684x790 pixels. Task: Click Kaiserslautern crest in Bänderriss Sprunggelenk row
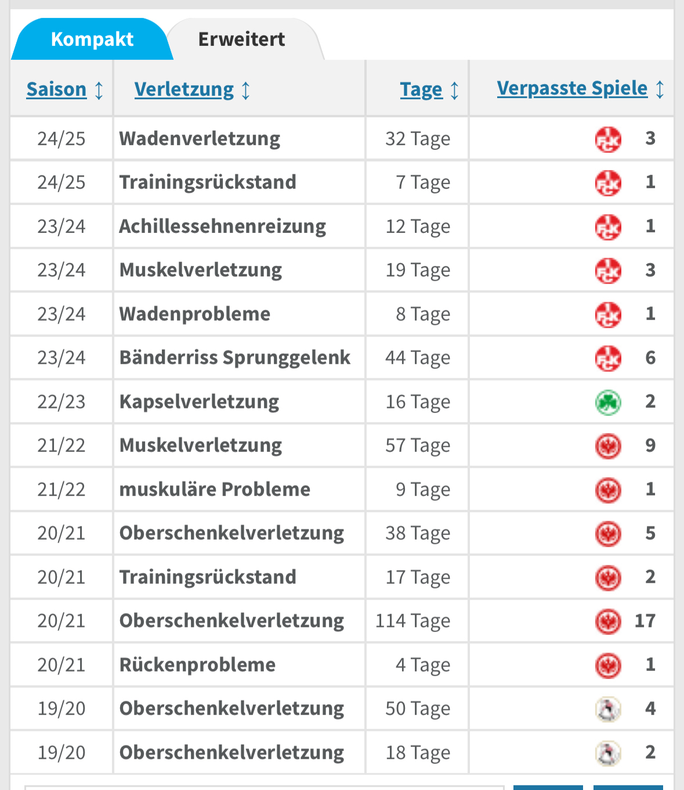click(x=608, y=358)
